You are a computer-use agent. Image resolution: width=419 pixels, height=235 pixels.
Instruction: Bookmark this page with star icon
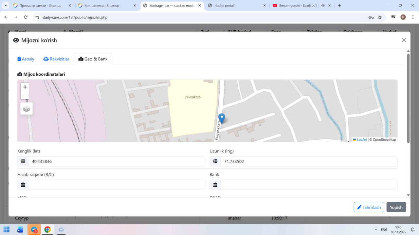tap(380, 17)
